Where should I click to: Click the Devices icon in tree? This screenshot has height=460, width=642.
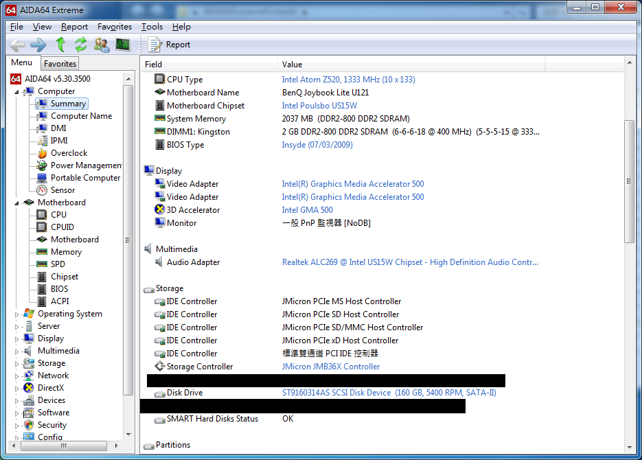coord(29,400)
